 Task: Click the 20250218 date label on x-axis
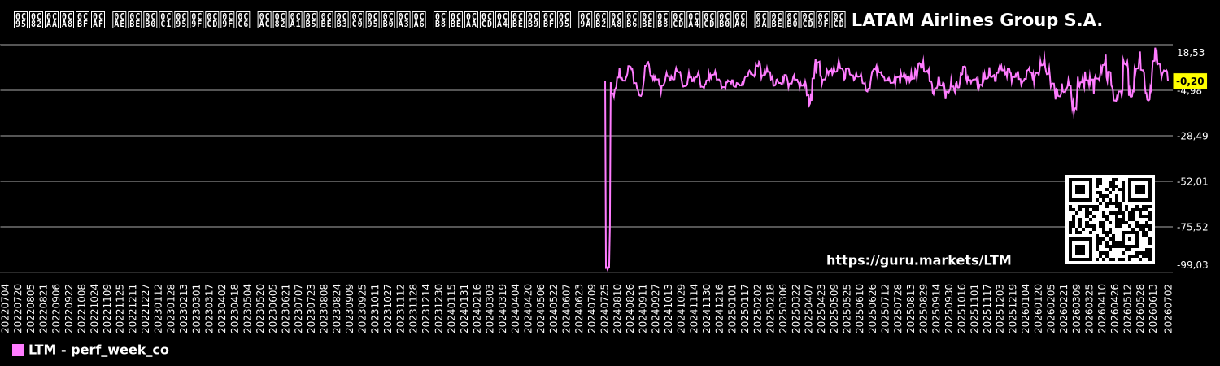[x=770, y=307]
